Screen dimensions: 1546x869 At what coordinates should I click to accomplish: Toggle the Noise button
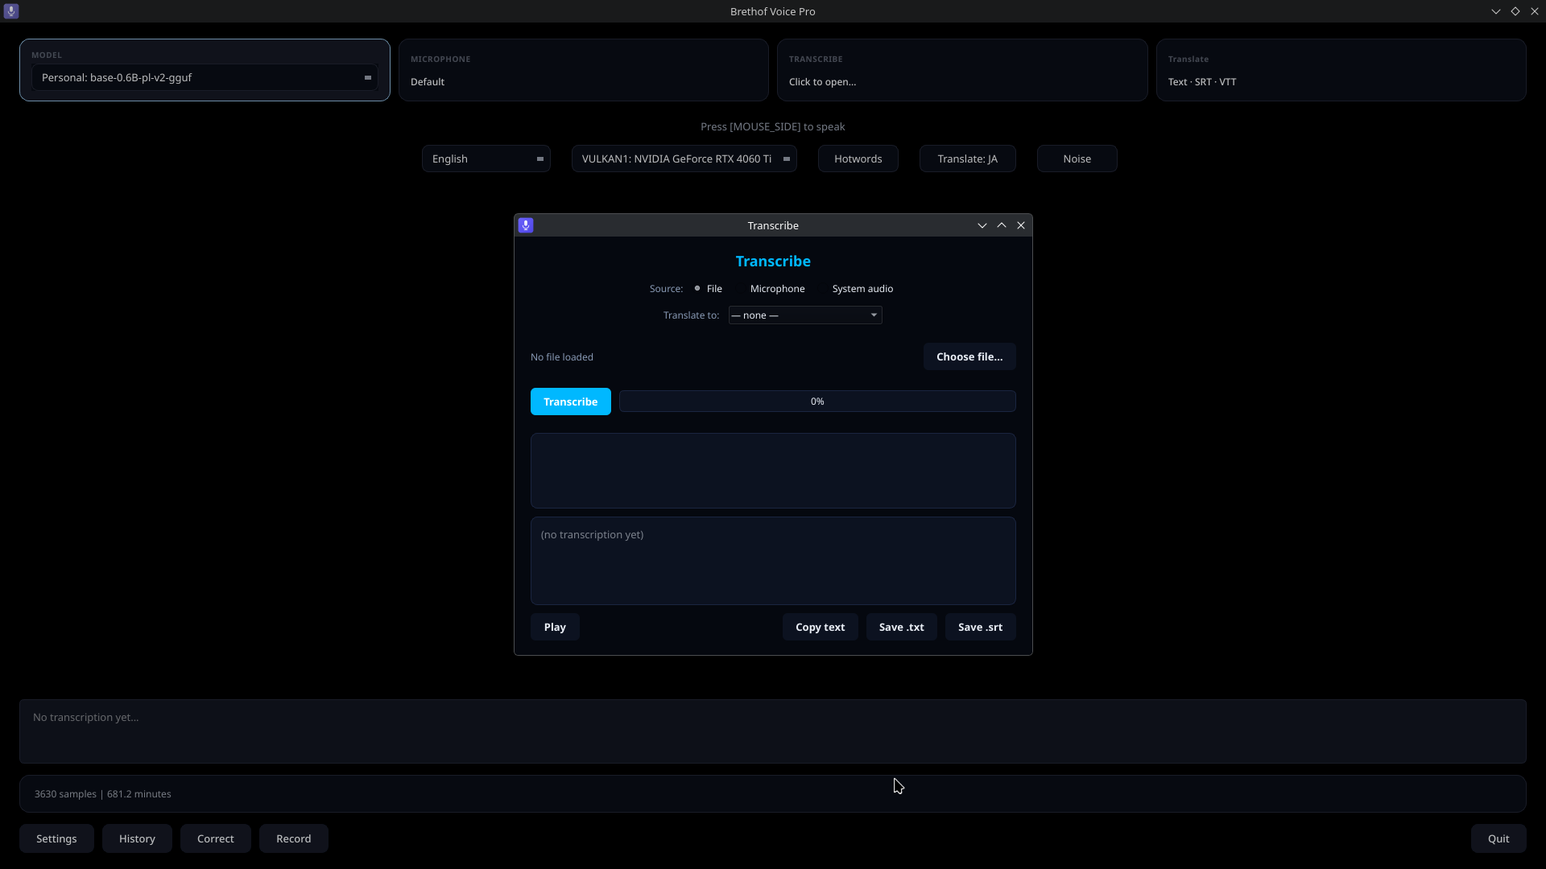(1077, 159)
